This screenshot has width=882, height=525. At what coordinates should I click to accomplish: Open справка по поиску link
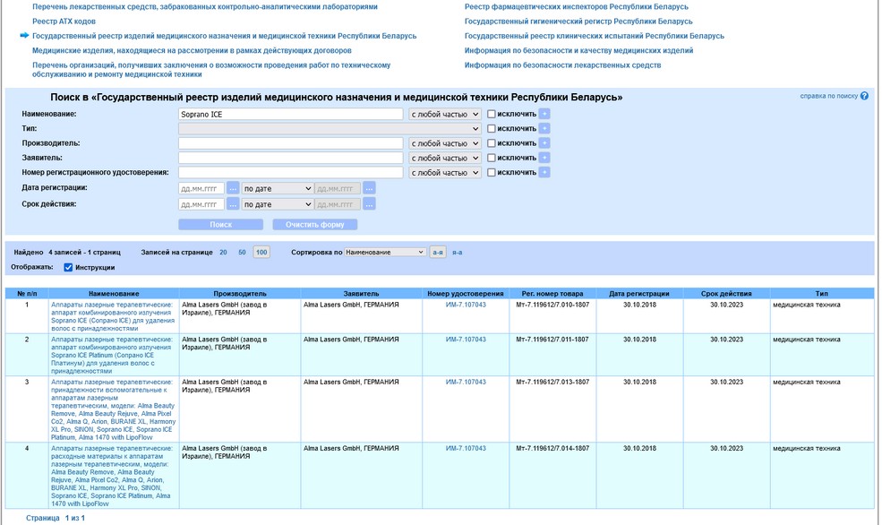click(828, 96)
